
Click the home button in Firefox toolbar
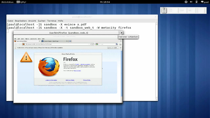click(x=121, y=44)
